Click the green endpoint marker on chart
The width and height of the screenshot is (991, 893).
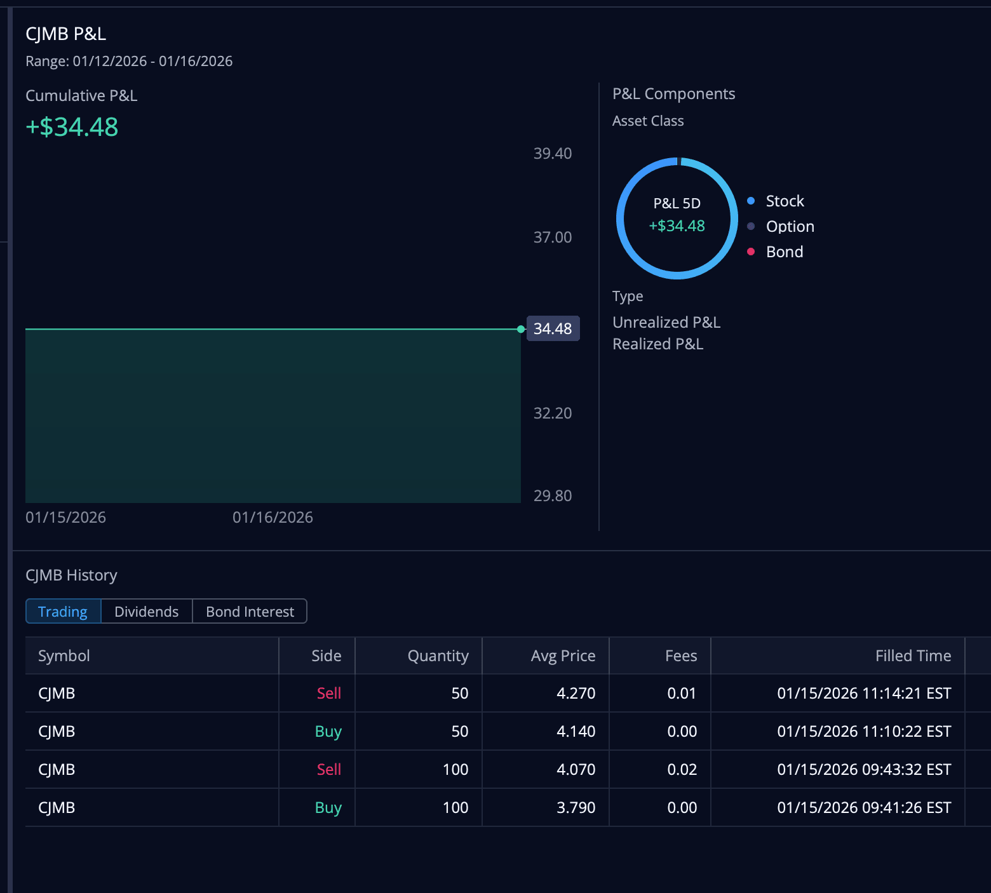point(521,329)
